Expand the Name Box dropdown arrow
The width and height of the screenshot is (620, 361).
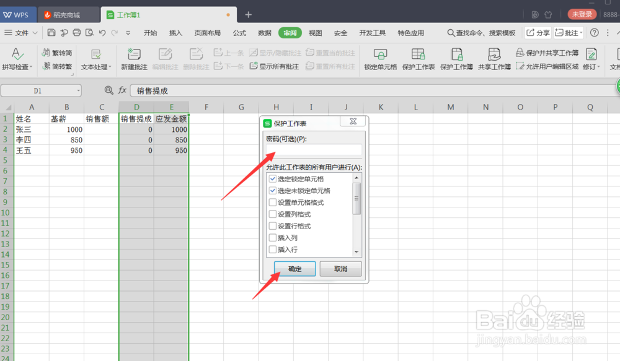[78, 91]
